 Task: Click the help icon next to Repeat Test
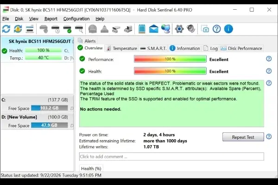tap(269, 137)
